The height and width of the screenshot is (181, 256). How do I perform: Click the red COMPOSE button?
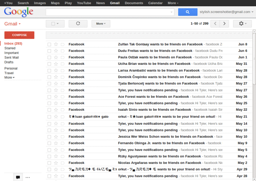point(19,35)
